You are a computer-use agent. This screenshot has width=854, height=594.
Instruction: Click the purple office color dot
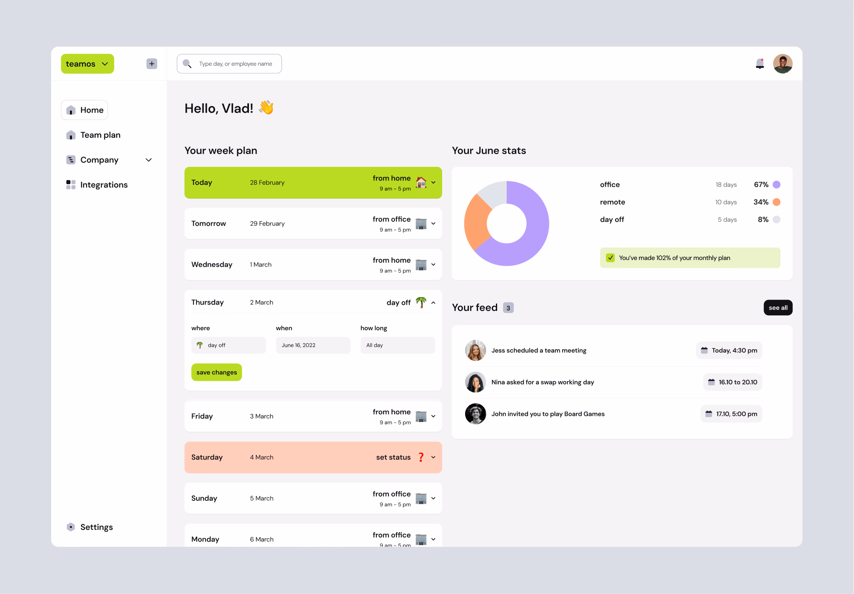pos(776,185)
